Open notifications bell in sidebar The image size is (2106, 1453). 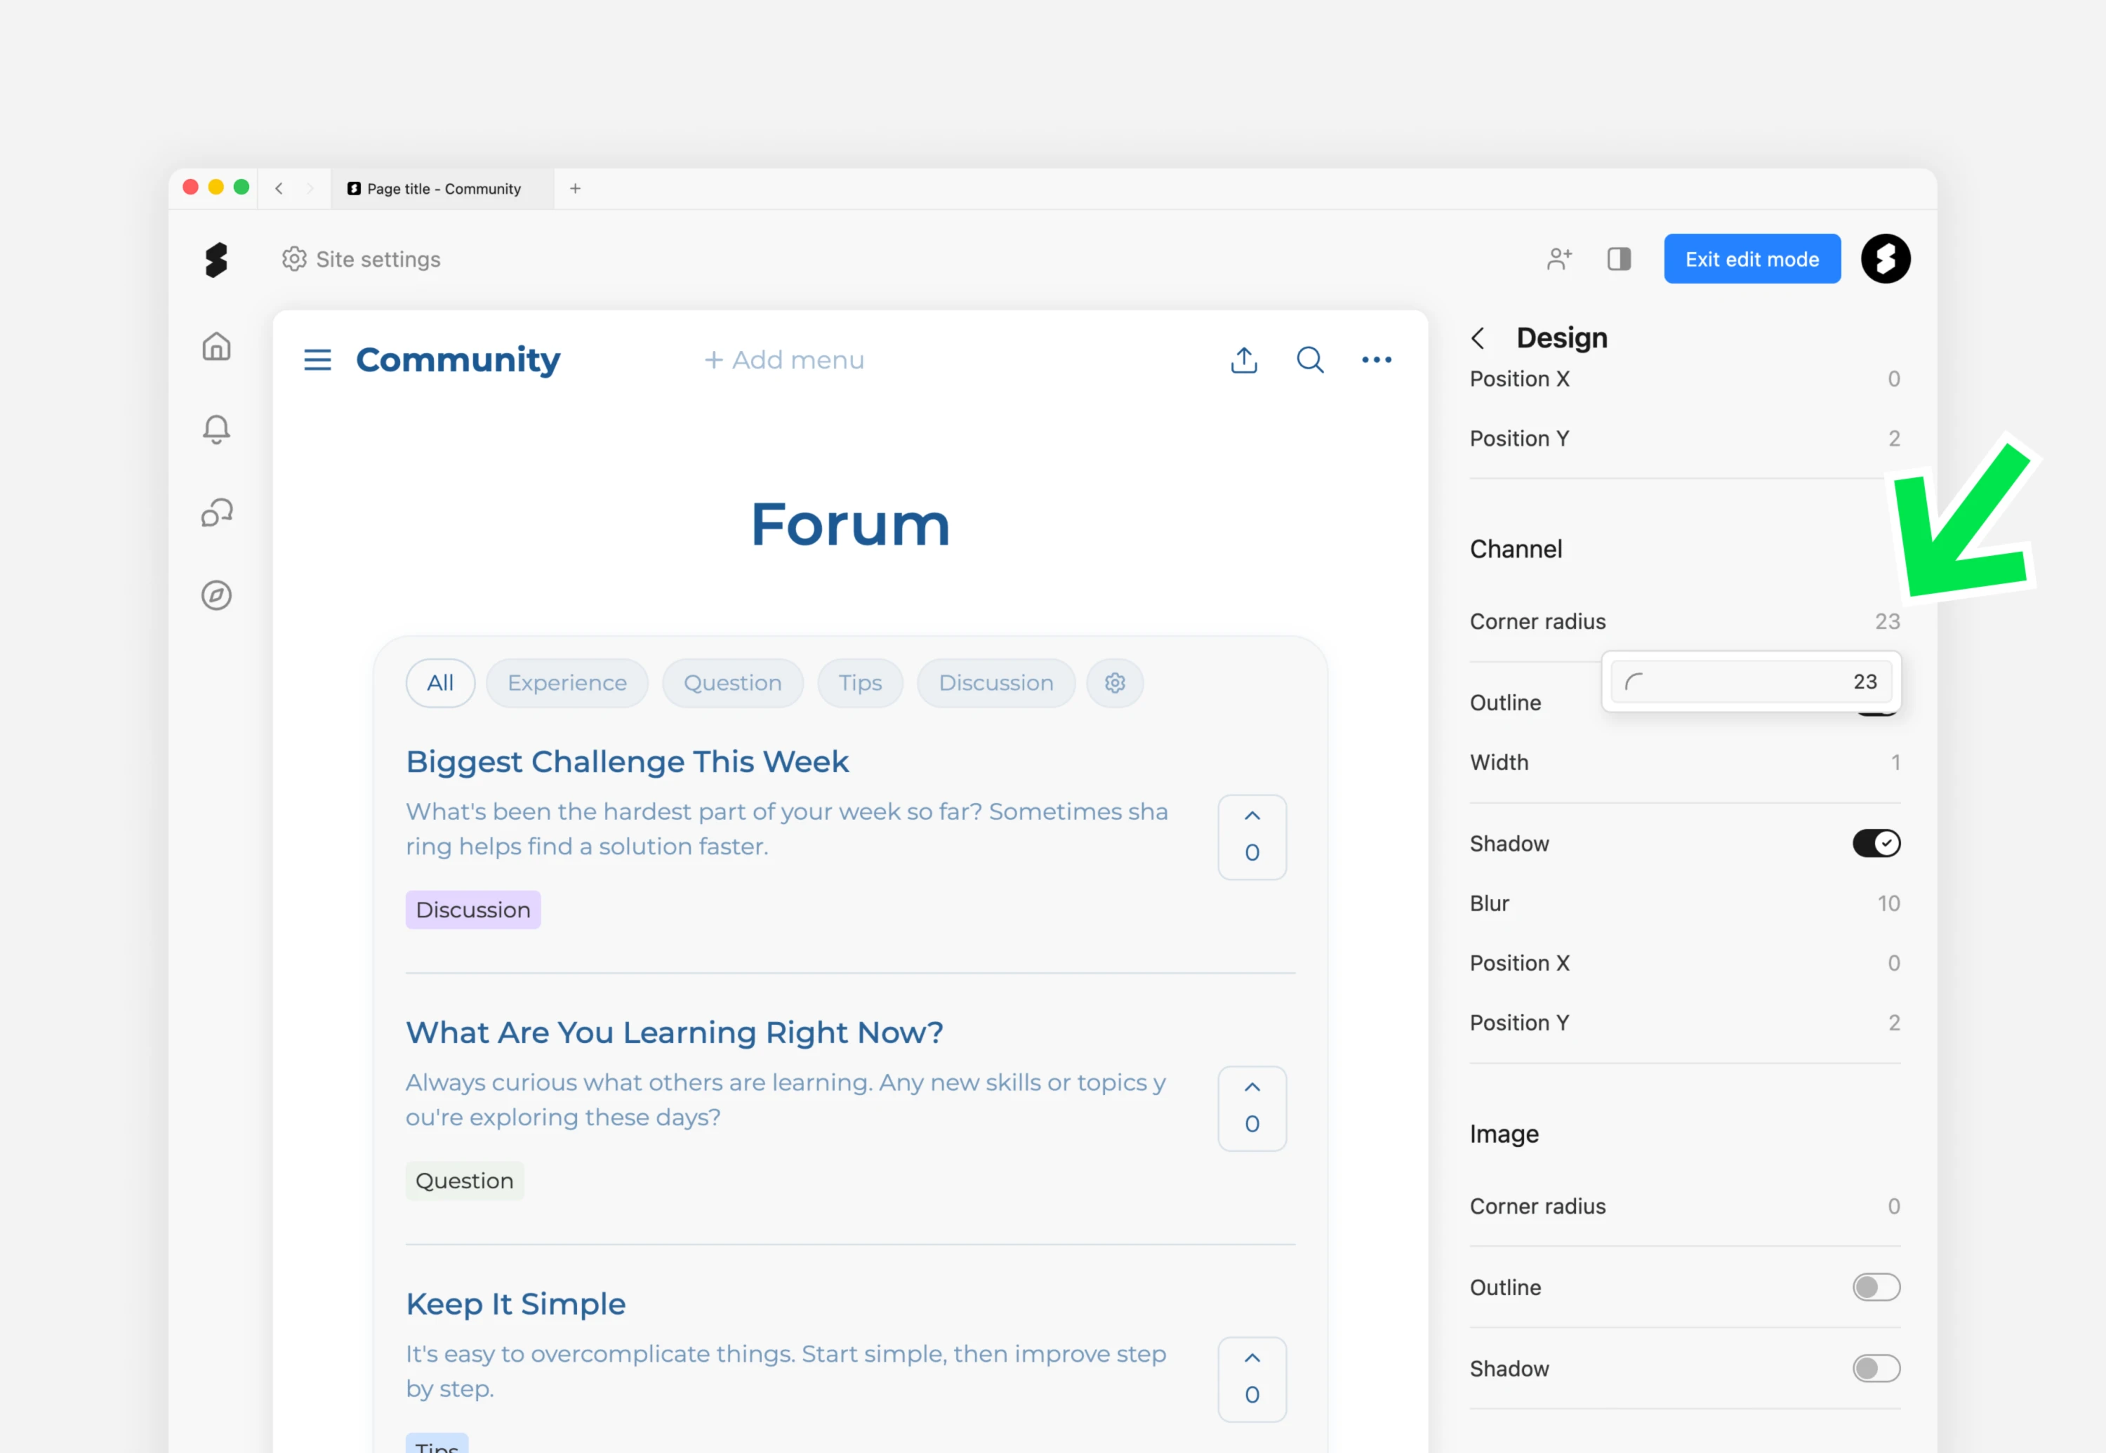pyautogui.click(x=216, y=429)
